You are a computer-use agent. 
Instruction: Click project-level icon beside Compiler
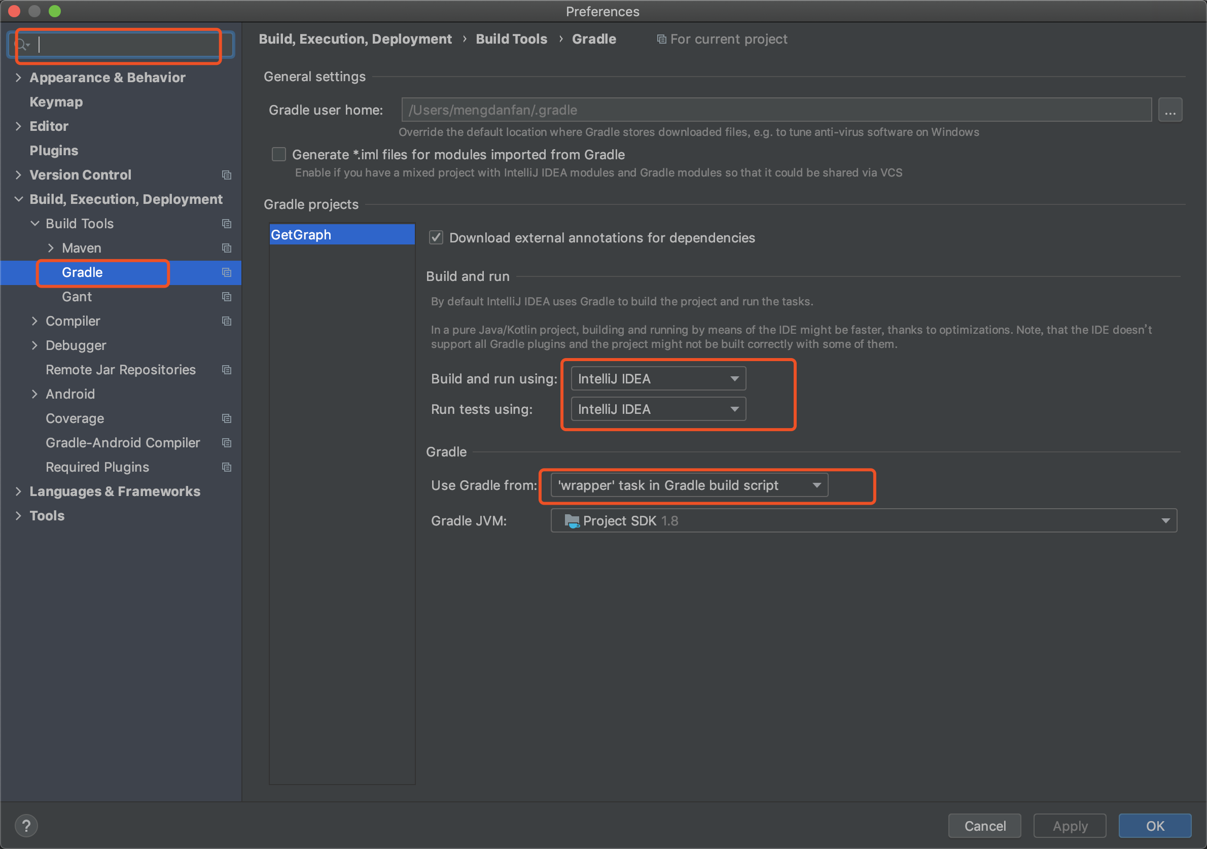coord(227,321)
